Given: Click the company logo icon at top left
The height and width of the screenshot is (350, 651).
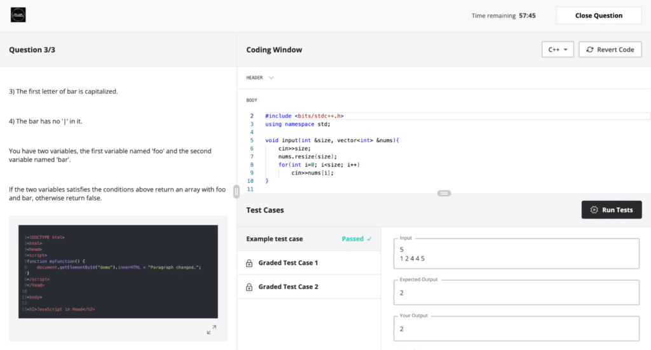Looking at the screenshot, I should tap(18, 15).
